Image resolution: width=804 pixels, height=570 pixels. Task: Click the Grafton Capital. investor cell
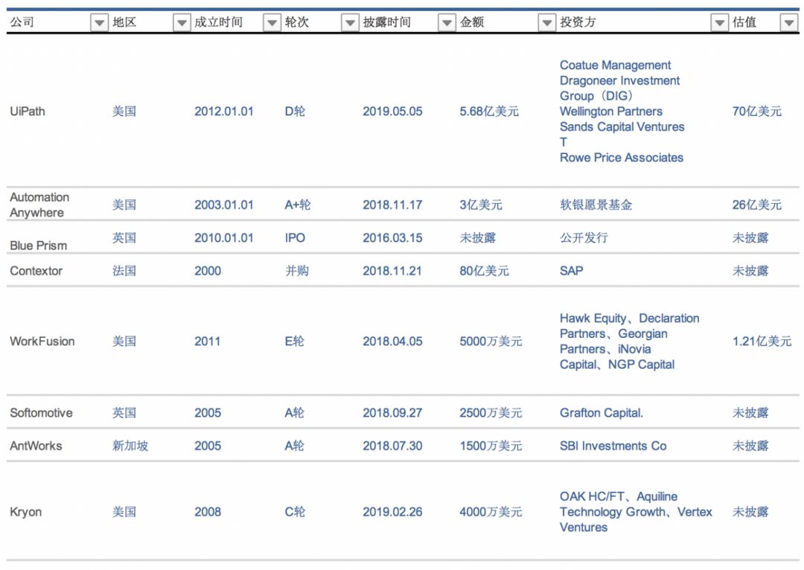tap(602, 413)
